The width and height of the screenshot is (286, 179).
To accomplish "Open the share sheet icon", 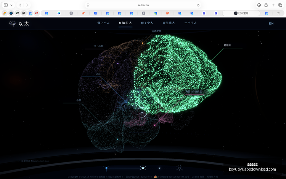I will [x=266, y=5].
